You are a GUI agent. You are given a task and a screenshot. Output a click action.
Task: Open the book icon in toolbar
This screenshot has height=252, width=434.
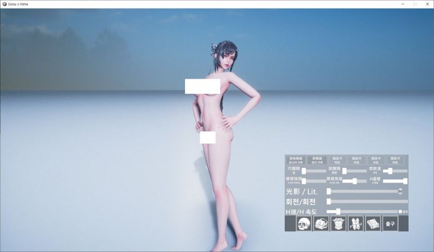coord(372,223)
